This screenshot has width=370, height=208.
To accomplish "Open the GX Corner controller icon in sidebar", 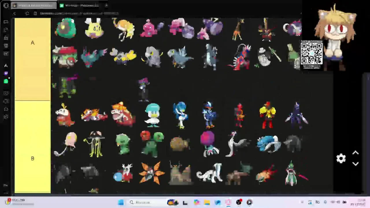I will click(x=6, y=22).
